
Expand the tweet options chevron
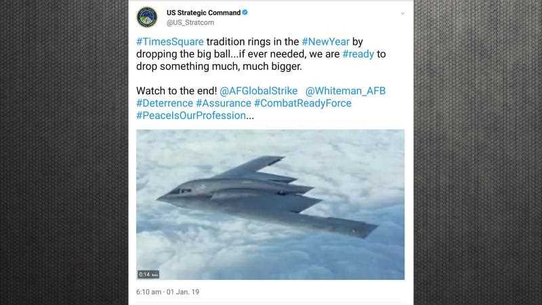tap(402, 14)
